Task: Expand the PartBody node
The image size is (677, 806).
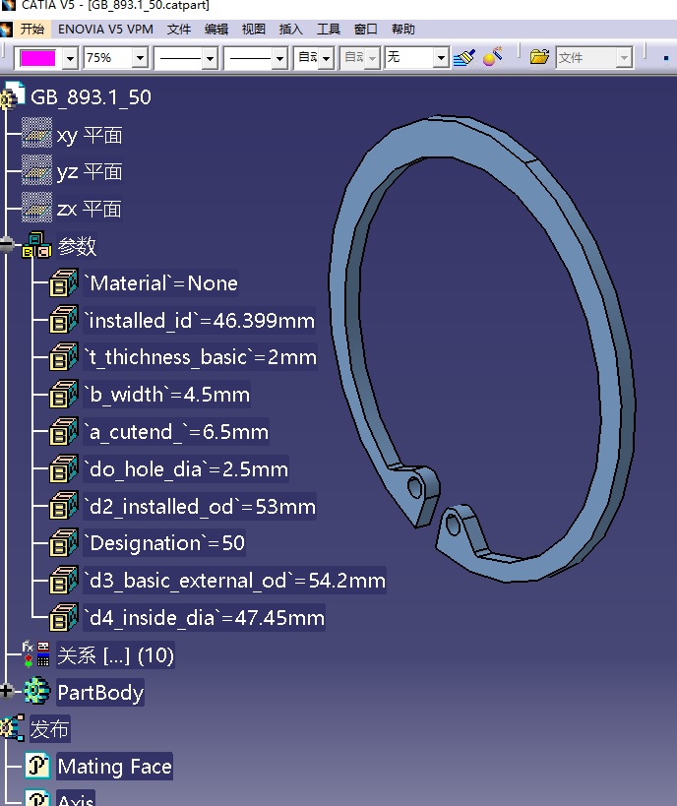Action: [x=7, y=692]
